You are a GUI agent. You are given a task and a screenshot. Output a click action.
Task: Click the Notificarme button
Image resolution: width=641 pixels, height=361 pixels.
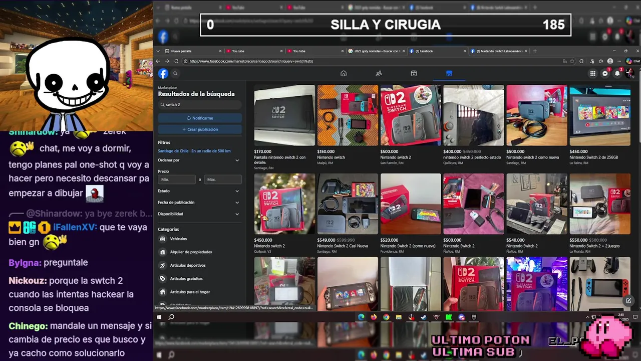(x=200, y=118)
